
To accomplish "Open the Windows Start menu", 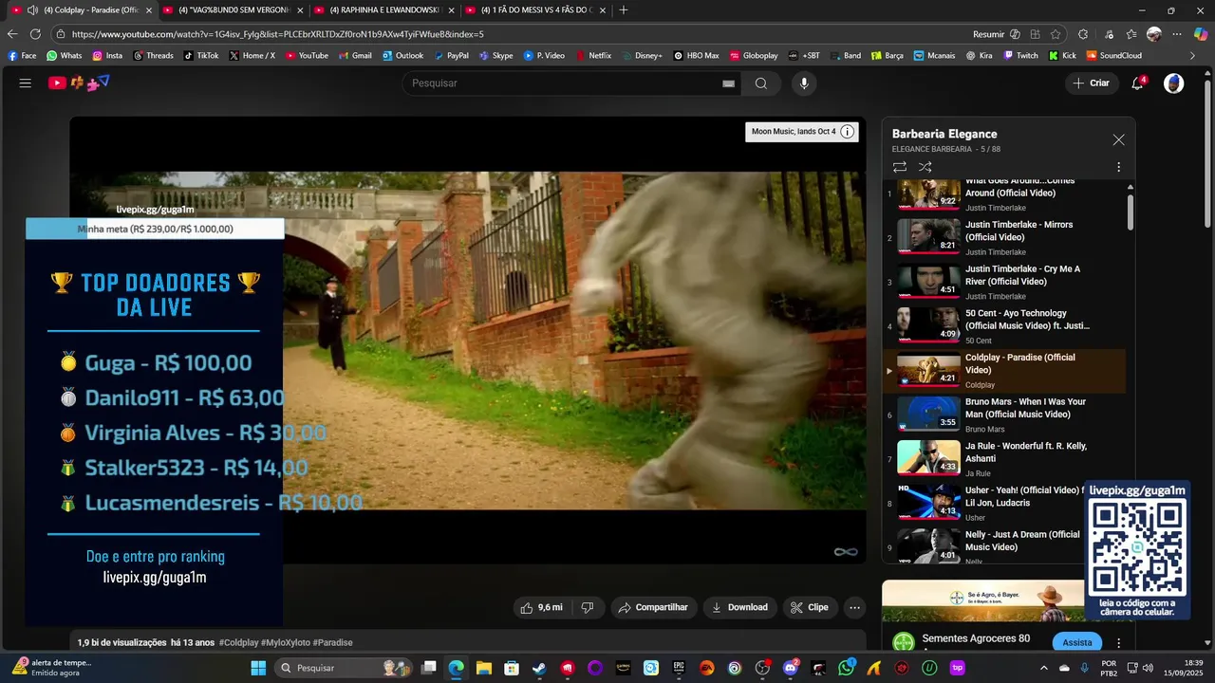I will coord(258,668).
